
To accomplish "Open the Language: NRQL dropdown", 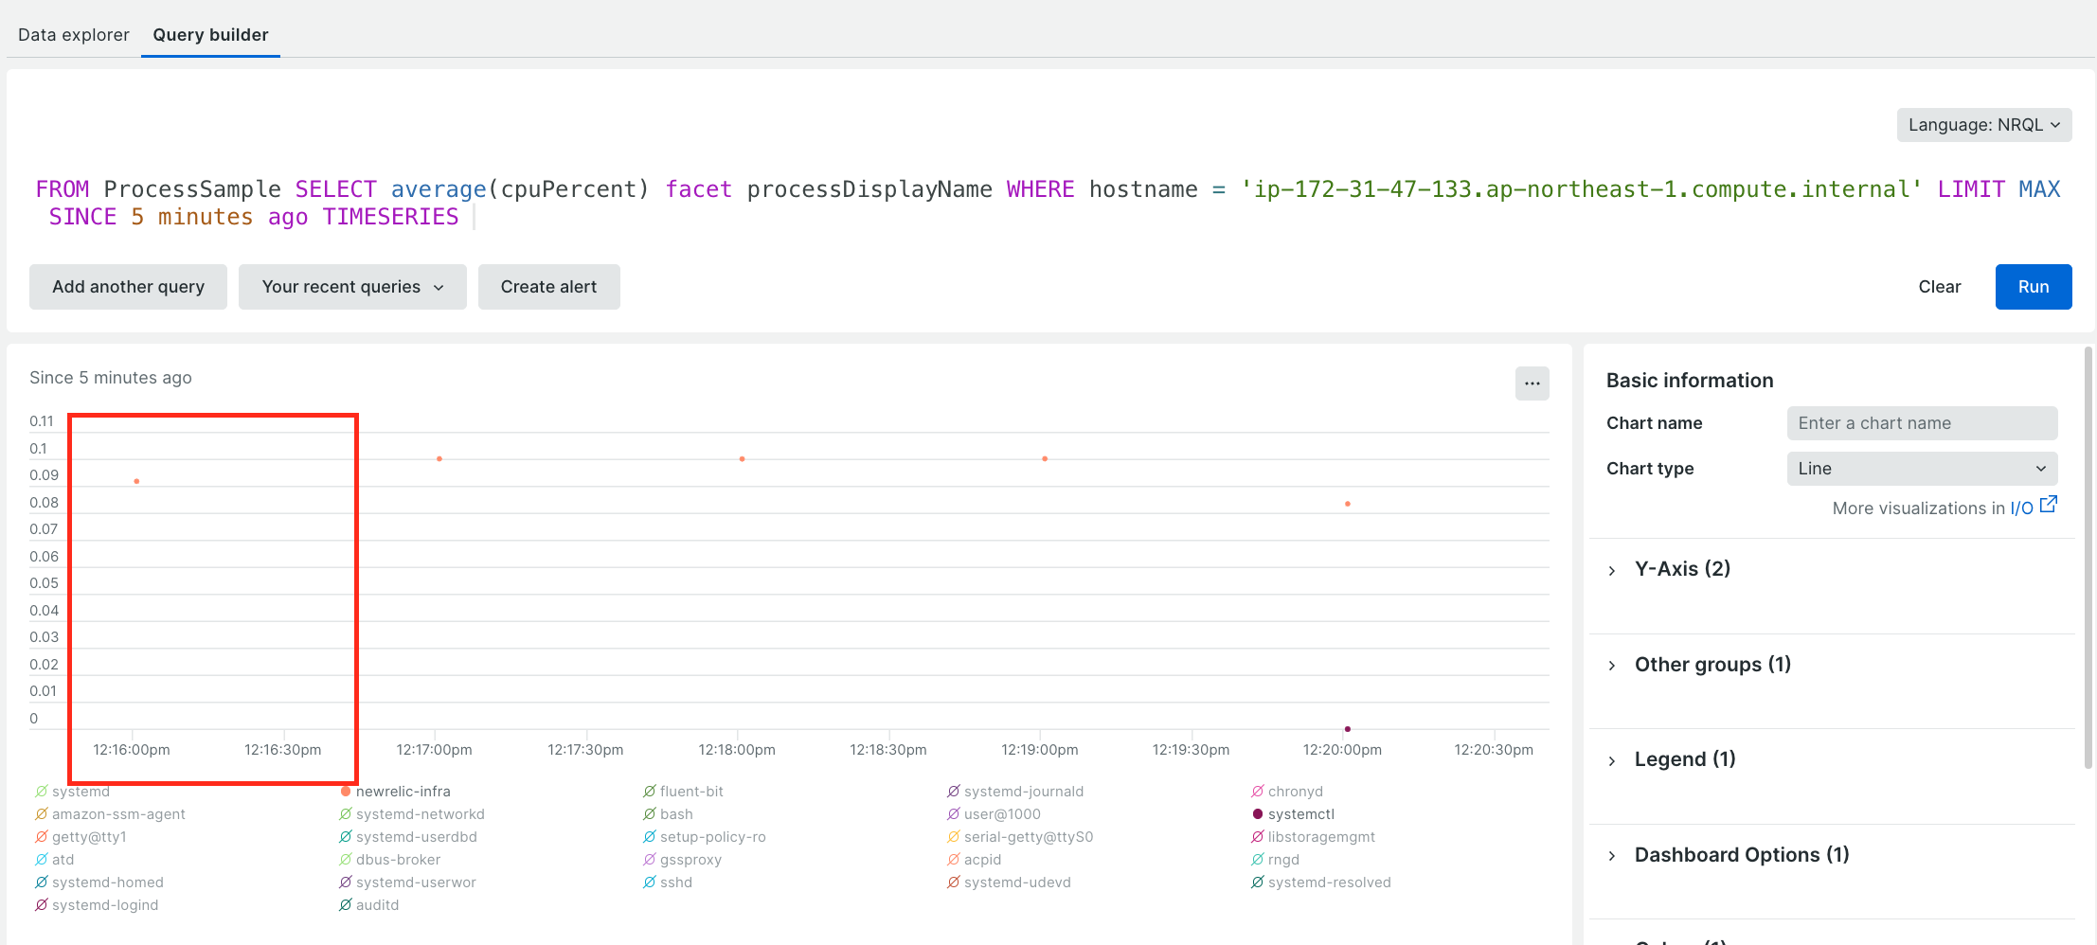I will (1984, 125).
